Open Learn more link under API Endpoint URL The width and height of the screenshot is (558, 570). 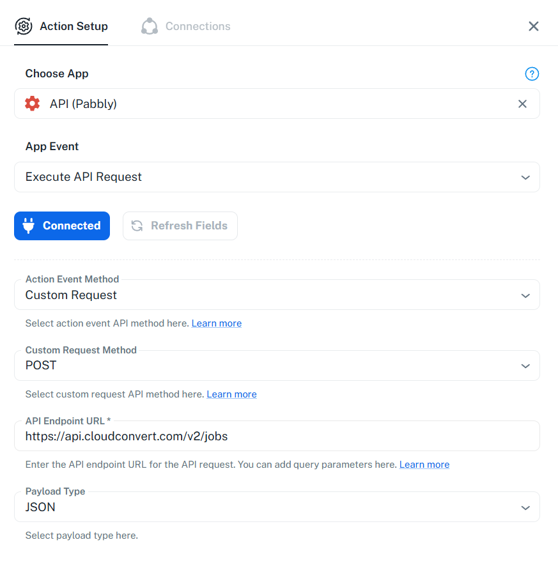coord(424,465)
